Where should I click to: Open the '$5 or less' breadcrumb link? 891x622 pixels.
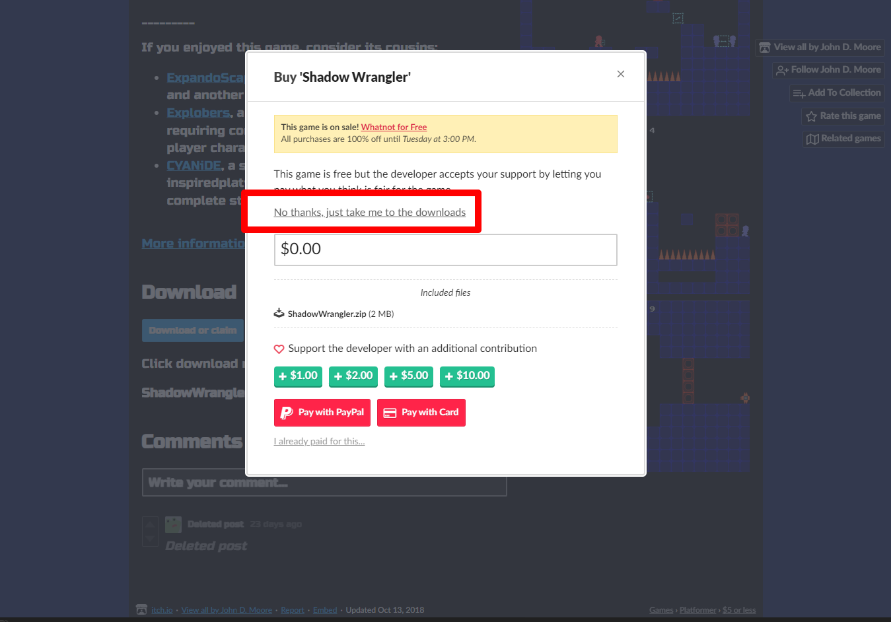[x=739, y=610]
